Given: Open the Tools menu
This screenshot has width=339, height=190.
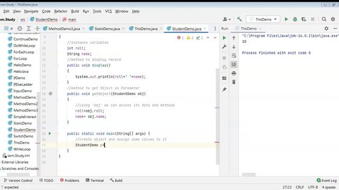Looking at the screenshot, I should (x=97, y=11).
